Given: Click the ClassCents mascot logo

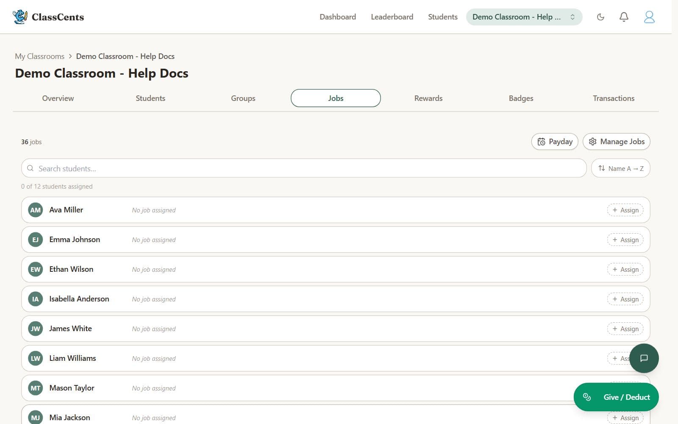Looking at the screenshot, I should coord(20,17).
